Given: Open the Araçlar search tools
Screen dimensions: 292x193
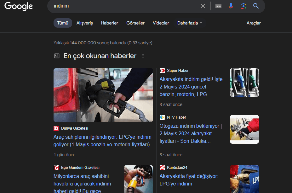Looking at the screenshot, I should [x=254, y=23].
